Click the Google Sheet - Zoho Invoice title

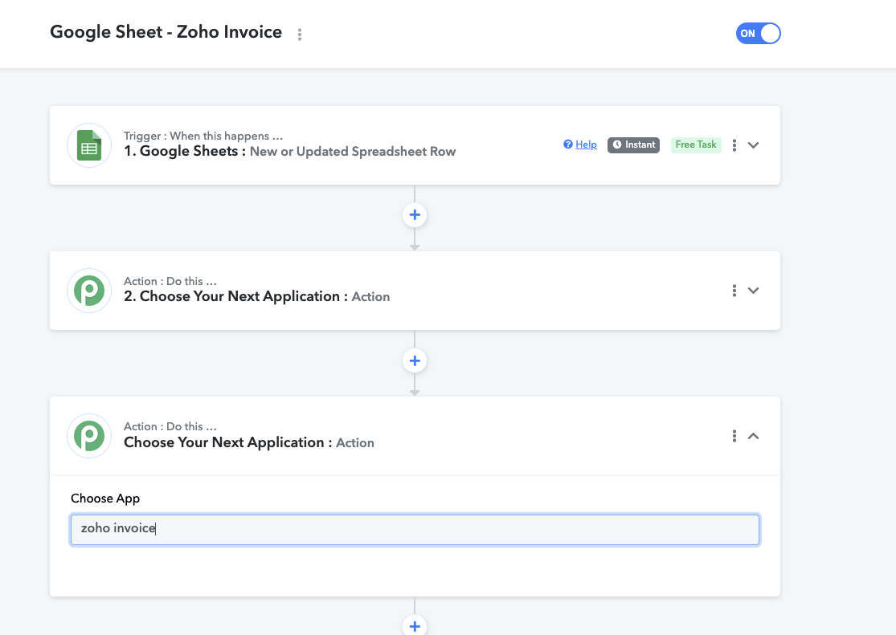[166, 32]
